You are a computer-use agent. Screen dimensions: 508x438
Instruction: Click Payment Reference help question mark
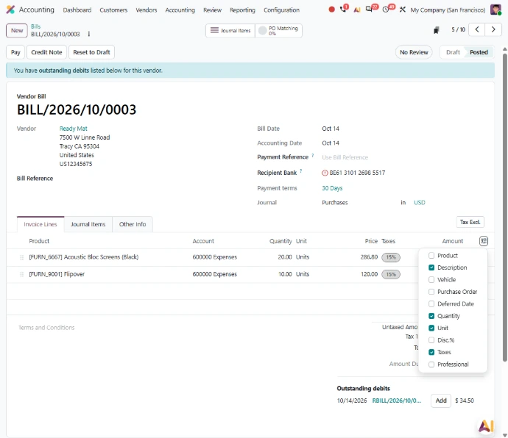[313, 156]
